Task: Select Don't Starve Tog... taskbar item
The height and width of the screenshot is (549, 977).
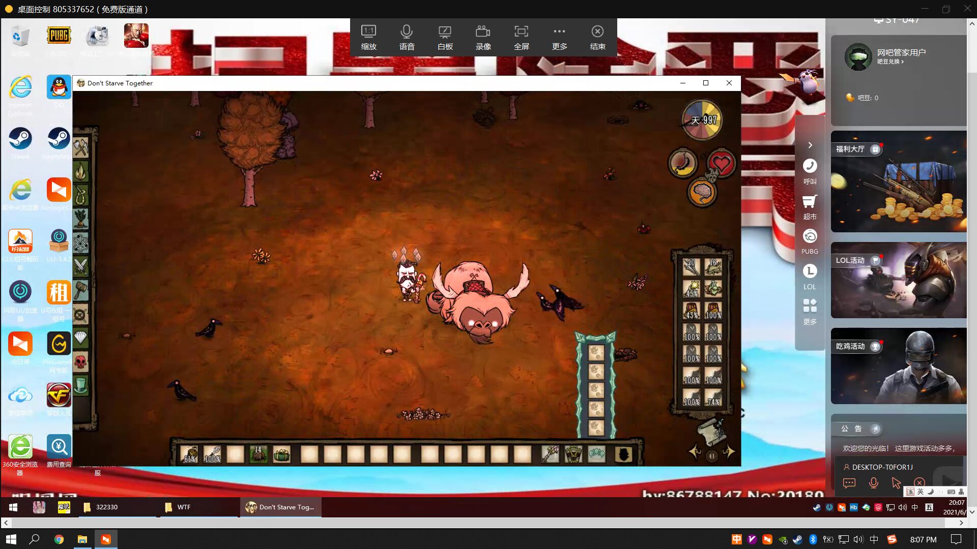Action: [280, 507]
